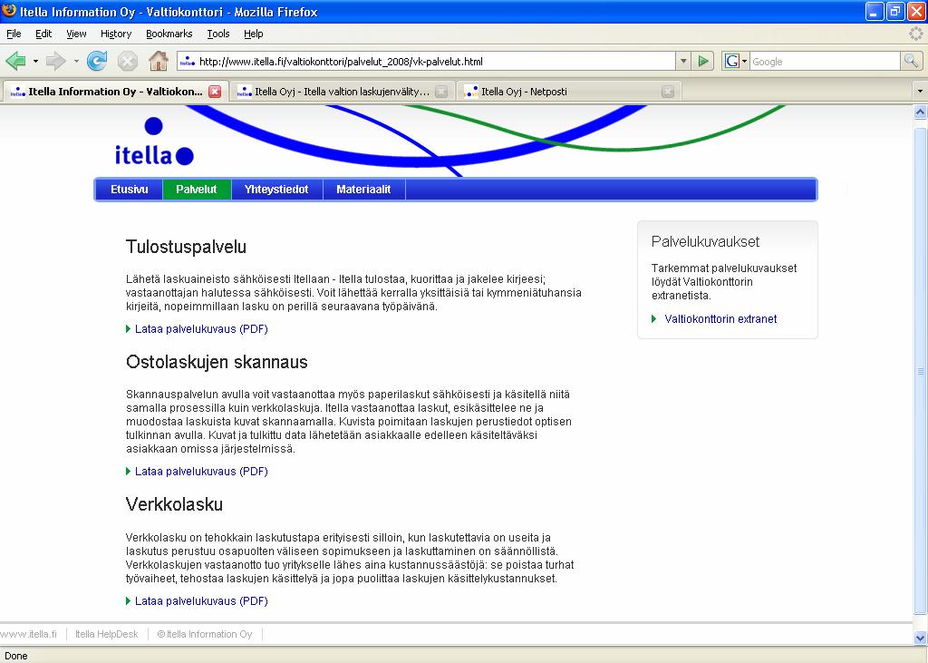
Task: Click the Itella Information Oy footer link
Action: click(205, 634)
